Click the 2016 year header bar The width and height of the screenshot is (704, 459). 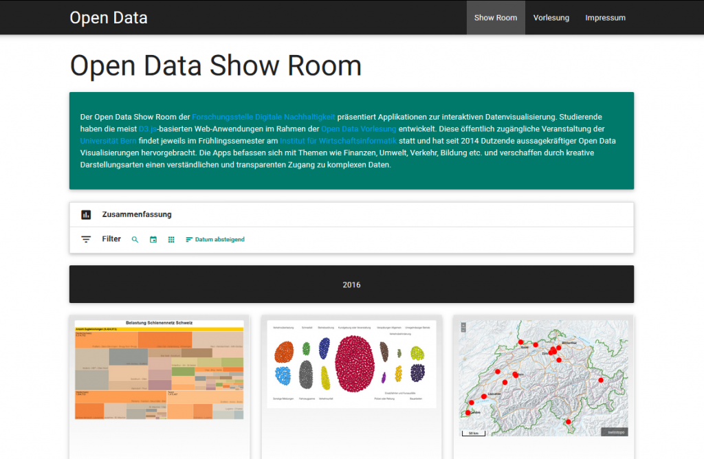tap(351, 284)
